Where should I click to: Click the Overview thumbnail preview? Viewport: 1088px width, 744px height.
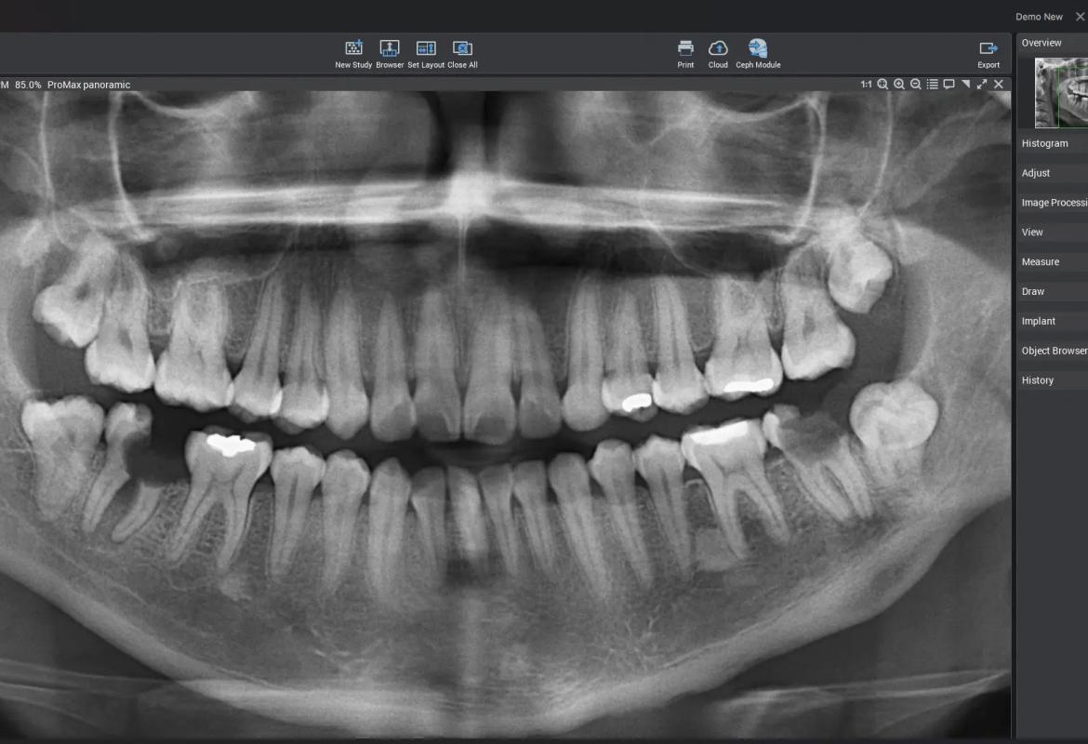click(x=1061, y=93)
